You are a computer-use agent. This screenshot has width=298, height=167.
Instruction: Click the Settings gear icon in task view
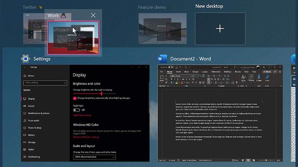pos(25,59)
